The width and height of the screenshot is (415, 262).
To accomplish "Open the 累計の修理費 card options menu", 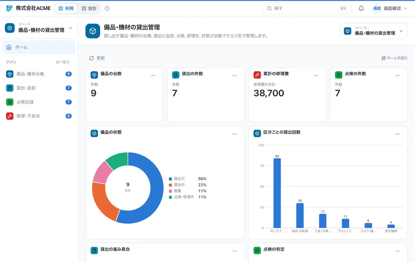I will tap(316, 75).
